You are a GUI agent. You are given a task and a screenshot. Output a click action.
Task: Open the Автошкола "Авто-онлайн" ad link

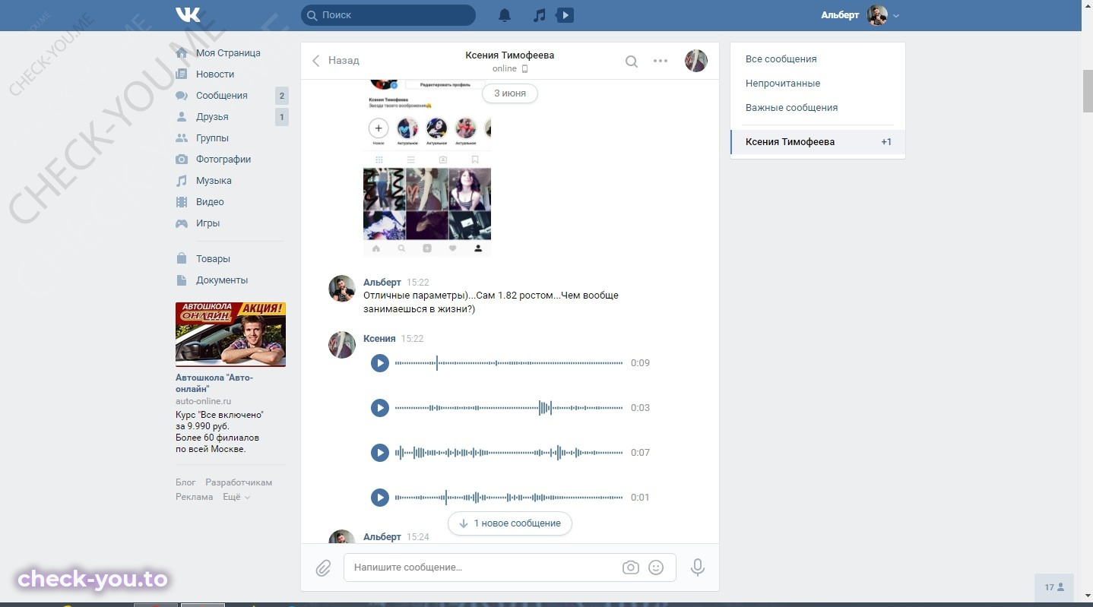click(214, 383)
